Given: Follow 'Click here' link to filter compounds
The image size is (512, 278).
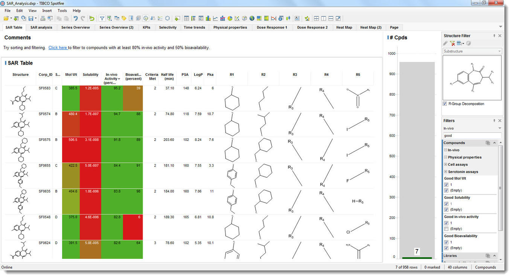Looking at the screenshot, I should (x=58, y=48).
